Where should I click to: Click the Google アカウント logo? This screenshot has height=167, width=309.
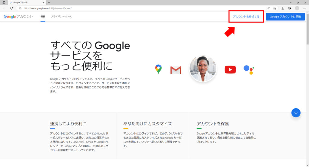click(x=18, y=17)
